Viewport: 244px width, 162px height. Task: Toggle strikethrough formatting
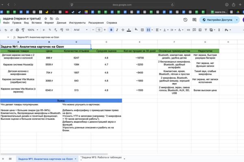123,30
